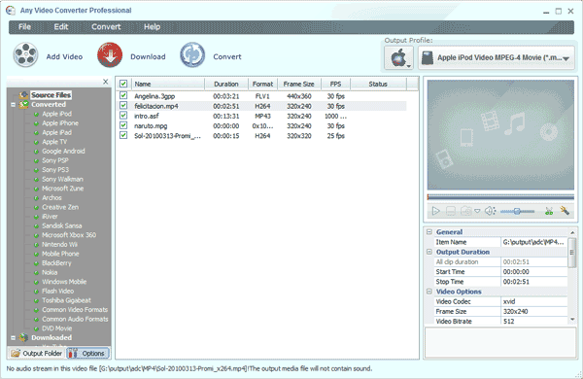Mute audio with the speaker icon
583x379 pixels.
pyautogui.click(x=490, y=211)
